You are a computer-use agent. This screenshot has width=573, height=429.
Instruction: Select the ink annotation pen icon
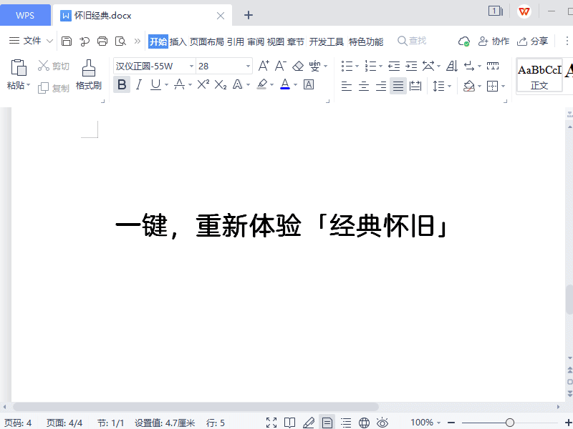tap(308, 422)
